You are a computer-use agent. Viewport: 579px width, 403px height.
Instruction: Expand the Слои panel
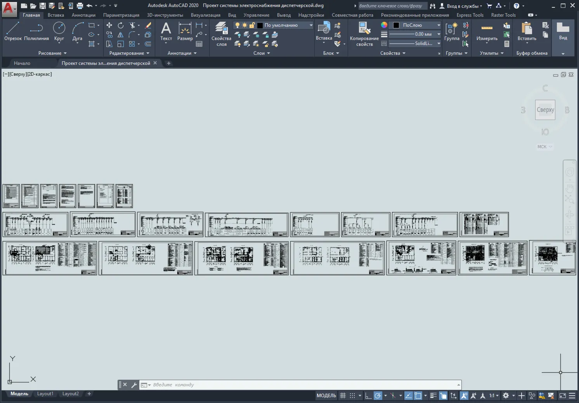262,53
